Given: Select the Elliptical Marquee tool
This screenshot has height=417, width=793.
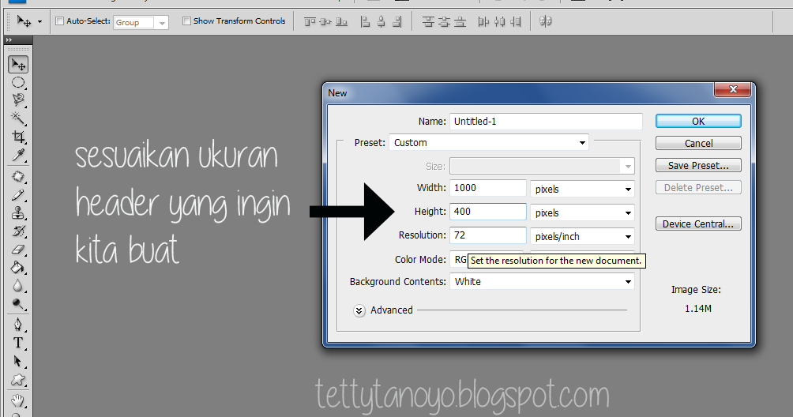Looking at the screenshot, I should (18, 83).
